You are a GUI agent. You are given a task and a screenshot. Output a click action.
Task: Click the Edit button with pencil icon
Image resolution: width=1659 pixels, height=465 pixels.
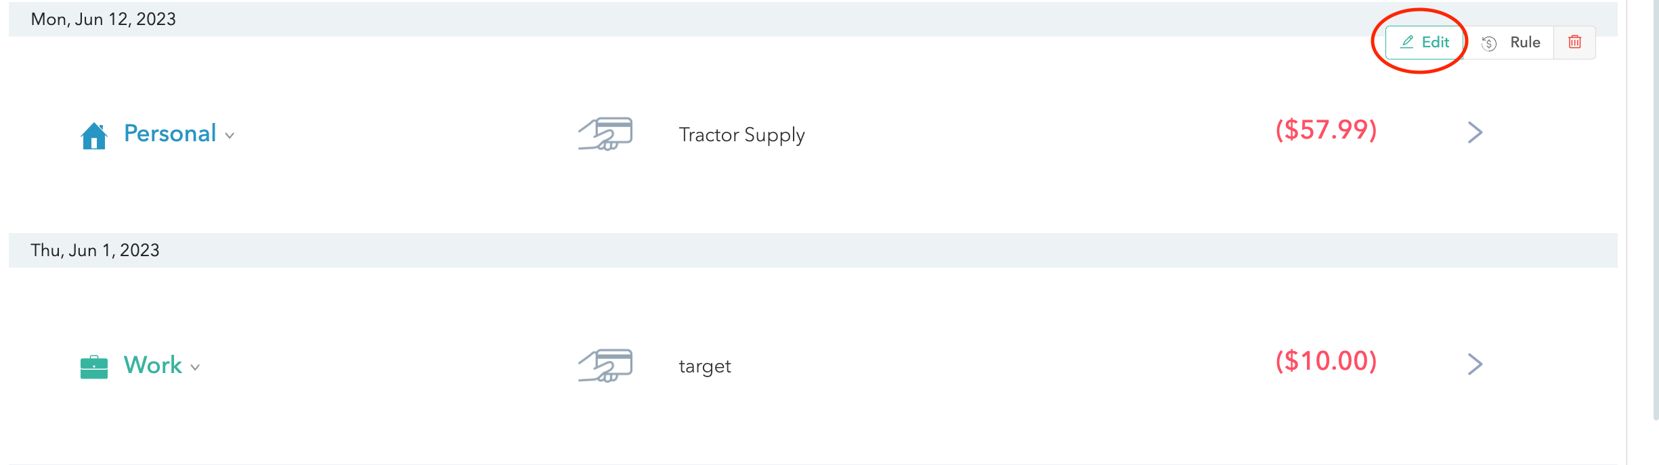[x=1424, y=43]
